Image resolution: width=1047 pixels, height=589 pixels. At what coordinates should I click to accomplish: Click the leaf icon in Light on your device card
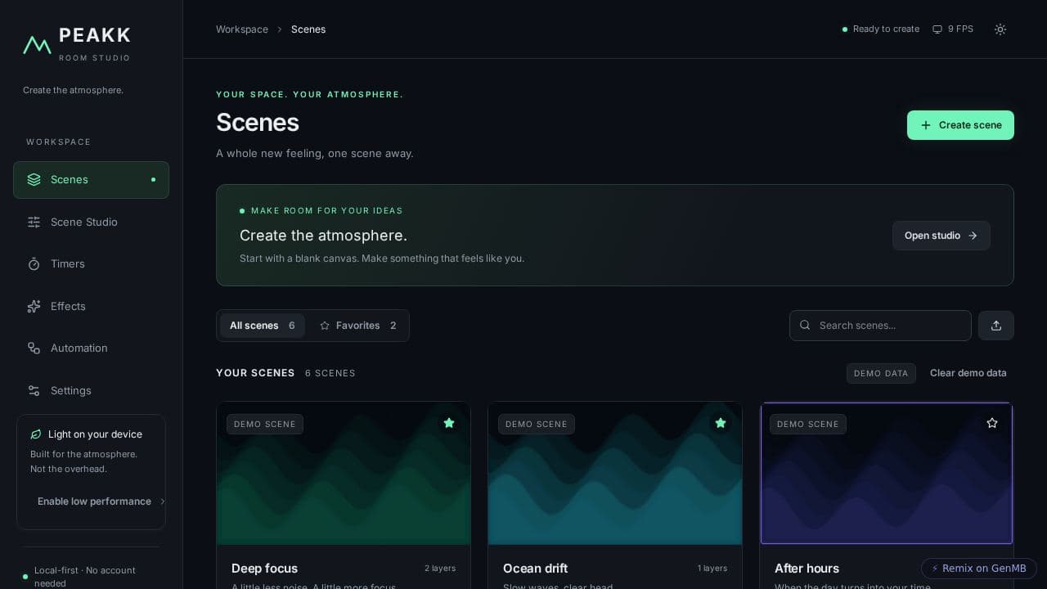[36, 434]
